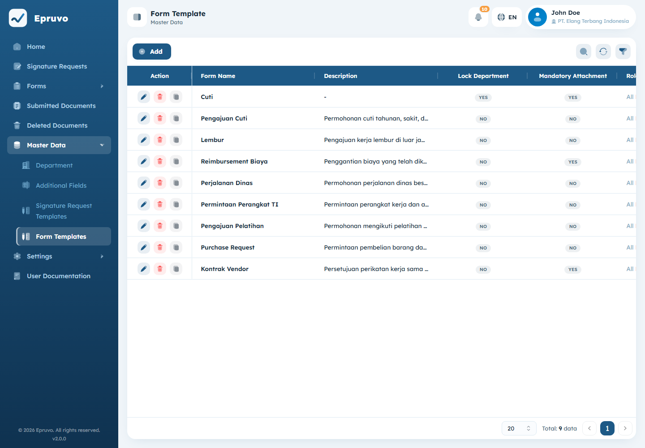
Task: Change the rows per page selector
Action: [x=519, y=428]
